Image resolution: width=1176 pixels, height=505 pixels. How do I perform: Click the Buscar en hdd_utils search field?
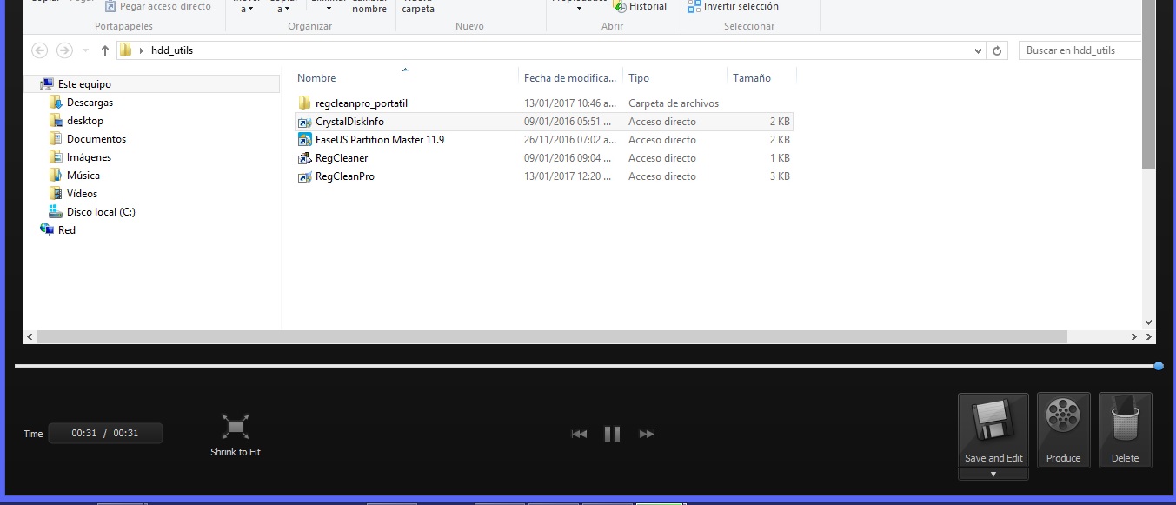click(x=1078, y=50)
